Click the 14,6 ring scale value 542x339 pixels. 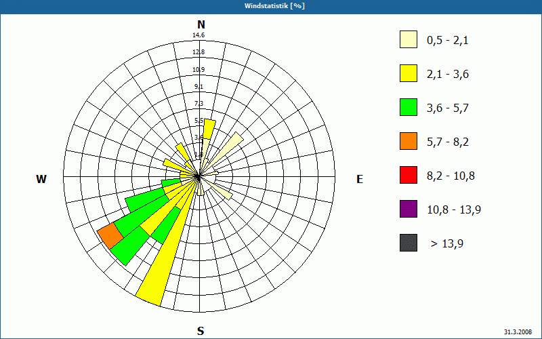199,35
